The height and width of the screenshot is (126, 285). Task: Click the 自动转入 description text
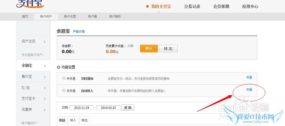(137, 91)
